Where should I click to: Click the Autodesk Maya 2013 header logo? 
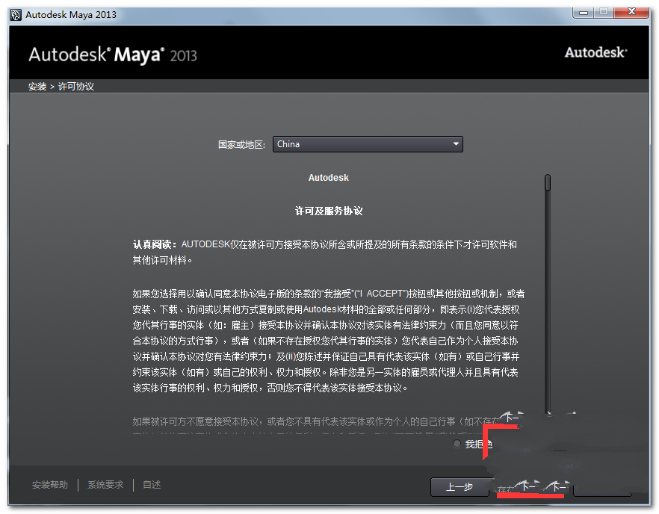click(113, 55)
